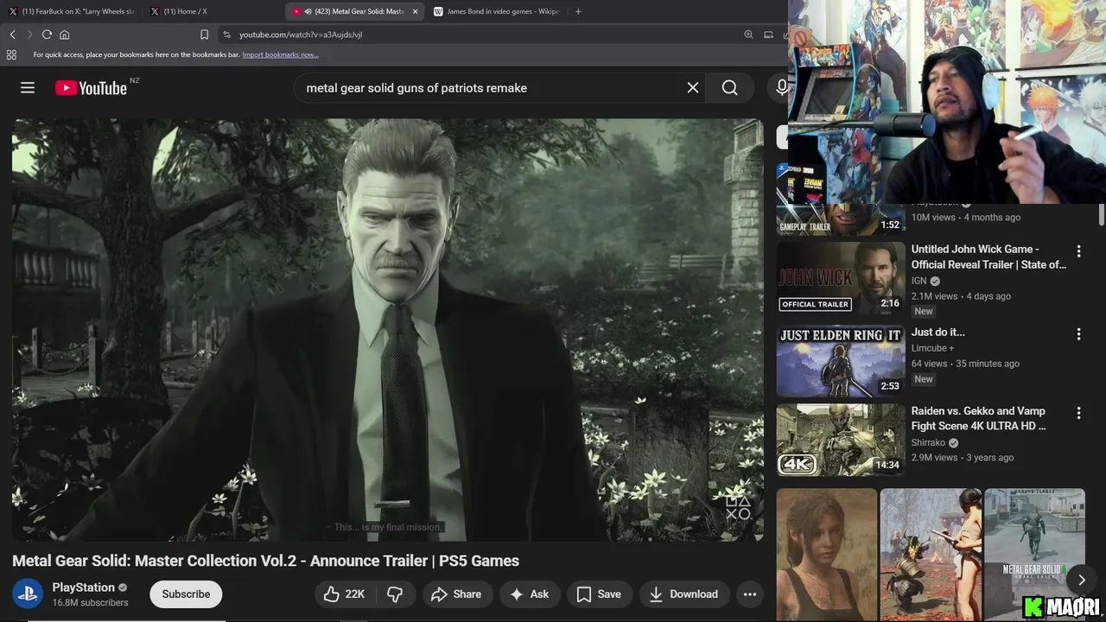Open PlayStation channel name link
Viewport: 1106px width, 622px height.
coord(84,587)
